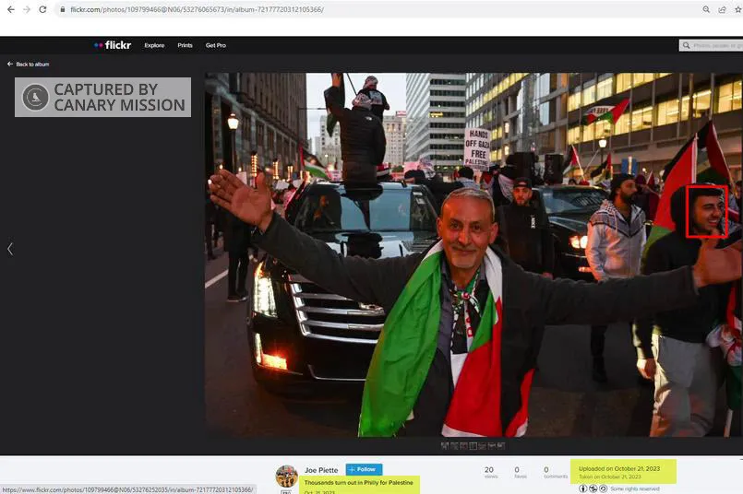Click Some rights reserved link
The image size is (743, 494).
pos(635,488)
